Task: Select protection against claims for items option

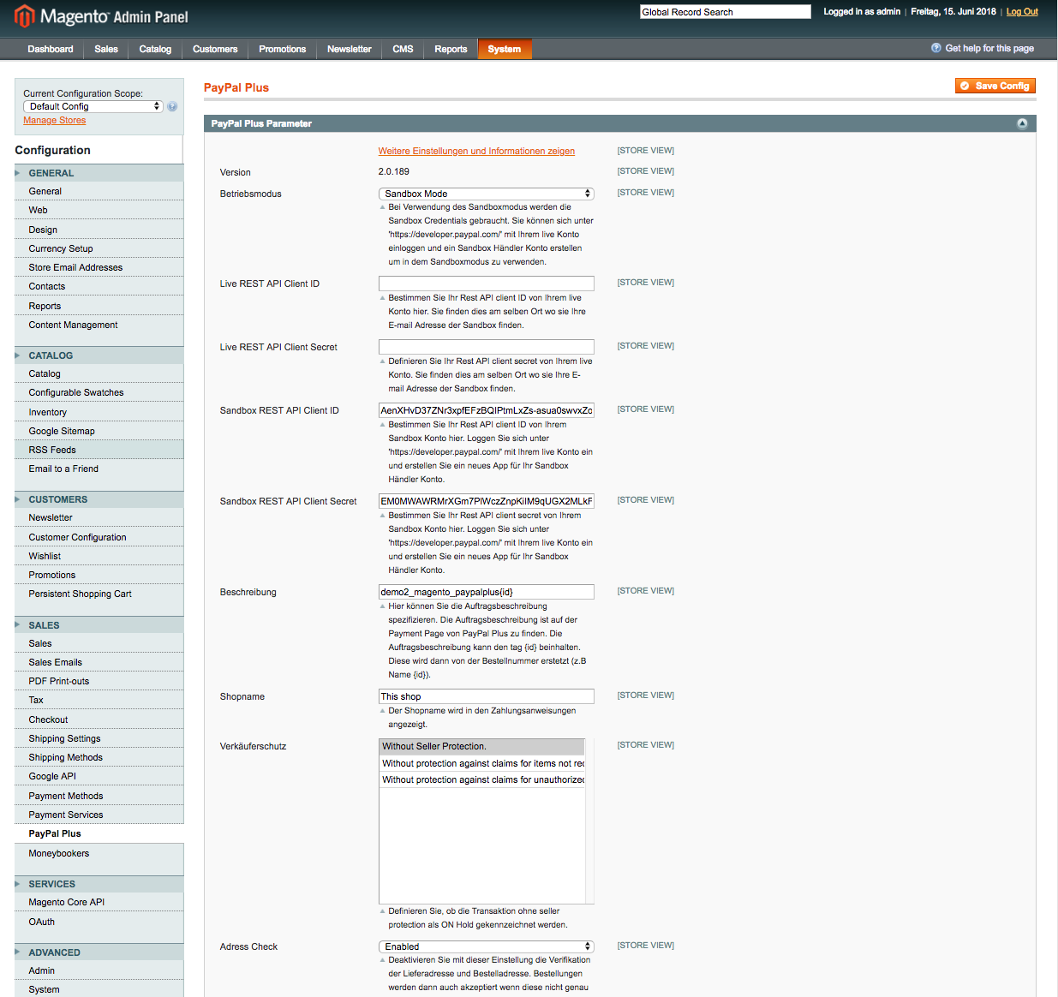Action: point(482,763)
